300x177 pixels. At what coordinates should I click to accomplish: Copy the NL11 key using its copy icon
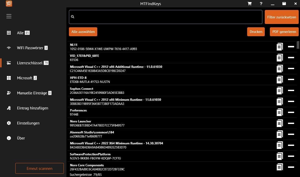coord(280,47)
